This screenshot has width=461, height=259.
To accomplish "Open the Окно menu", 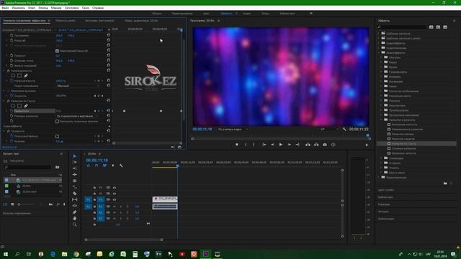I will coord(86,8).
